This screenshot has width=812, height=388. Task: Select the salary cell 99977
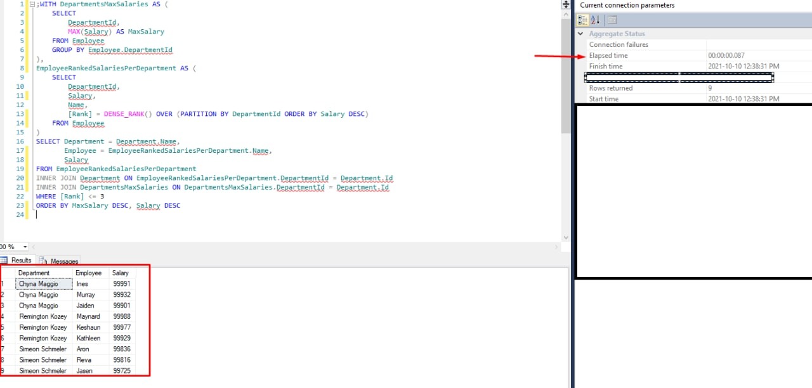coord(122,327)
